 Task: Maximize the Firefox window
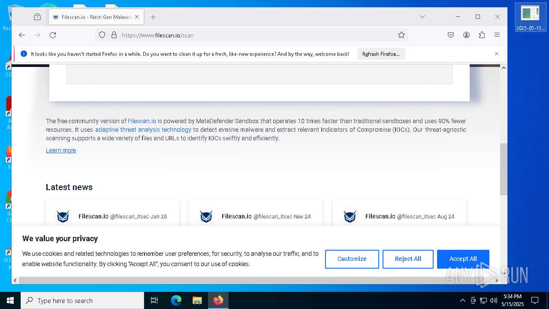[x=478, y=17]
